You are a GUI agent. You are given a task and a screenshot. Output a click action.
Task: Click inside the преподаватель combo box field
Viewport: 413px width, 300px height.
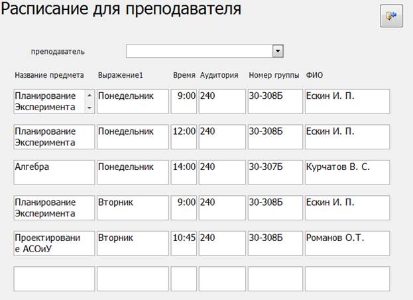199,51
